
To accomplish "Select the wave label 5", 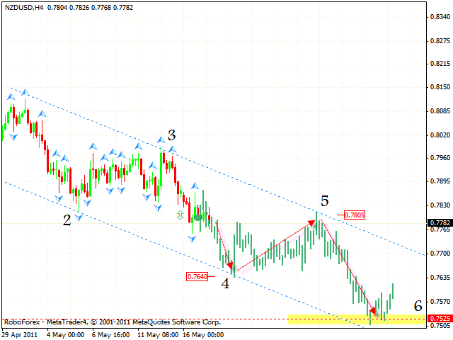I will point(324,201).
